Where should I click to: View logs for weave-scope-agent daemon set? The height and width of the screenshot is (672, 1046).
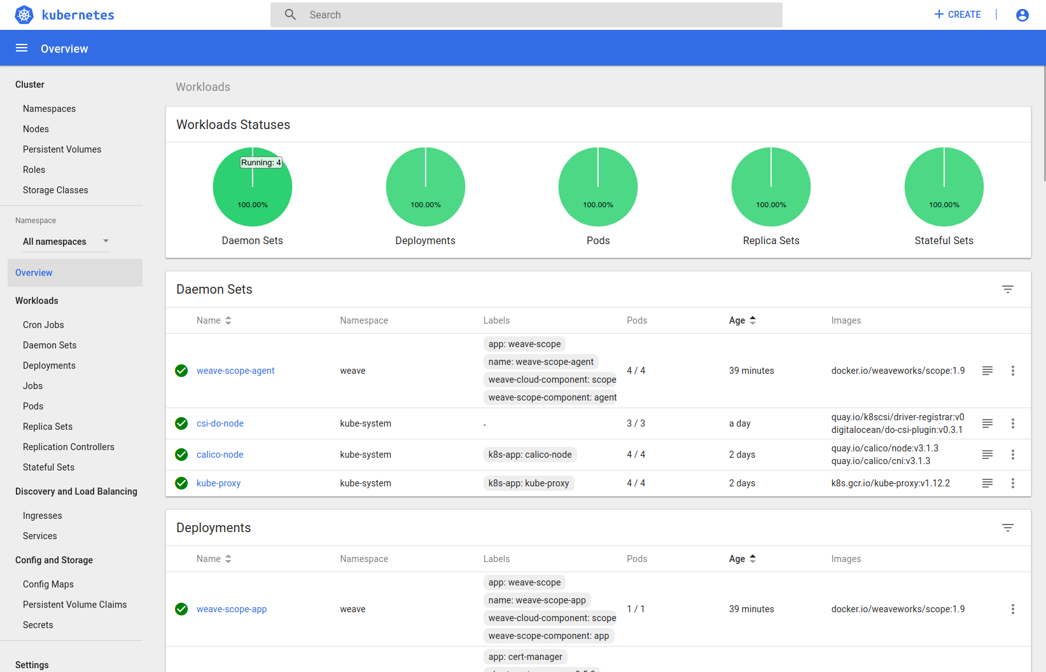click(x=987, y=371)
